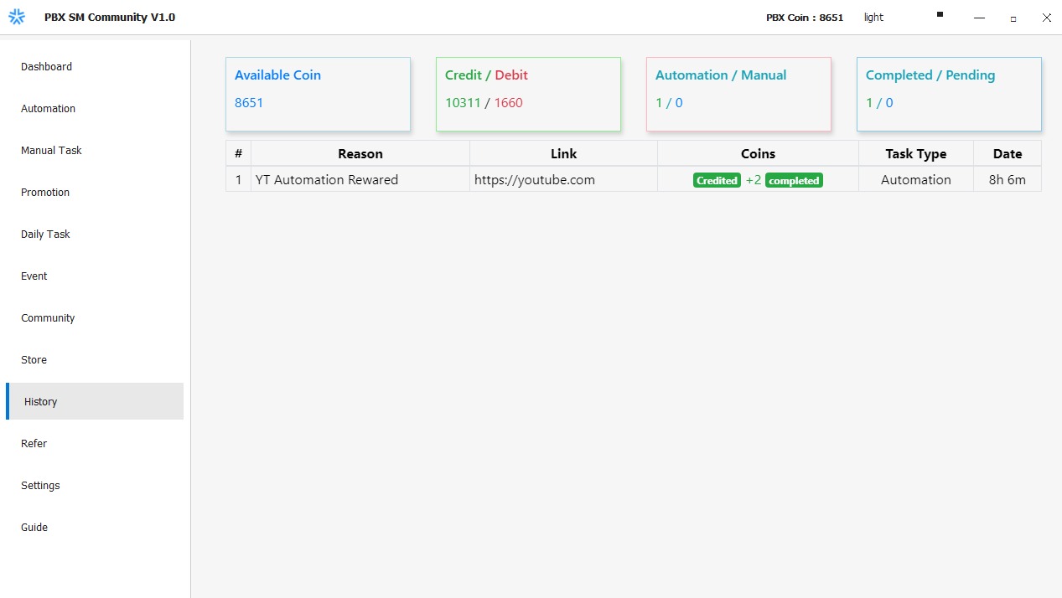Viewport: 1062px width, 598px height.
Task: Open the Store from sidebar
Action: tap(34, 360)
